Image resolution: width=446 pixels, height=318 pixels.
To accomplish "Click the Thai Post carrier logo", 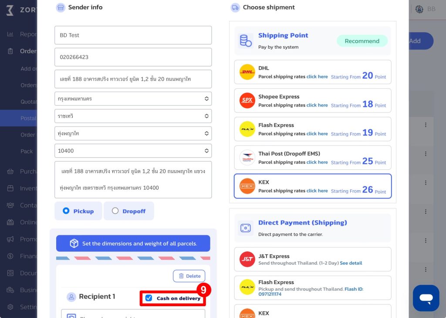I will (x=247, y=157).
